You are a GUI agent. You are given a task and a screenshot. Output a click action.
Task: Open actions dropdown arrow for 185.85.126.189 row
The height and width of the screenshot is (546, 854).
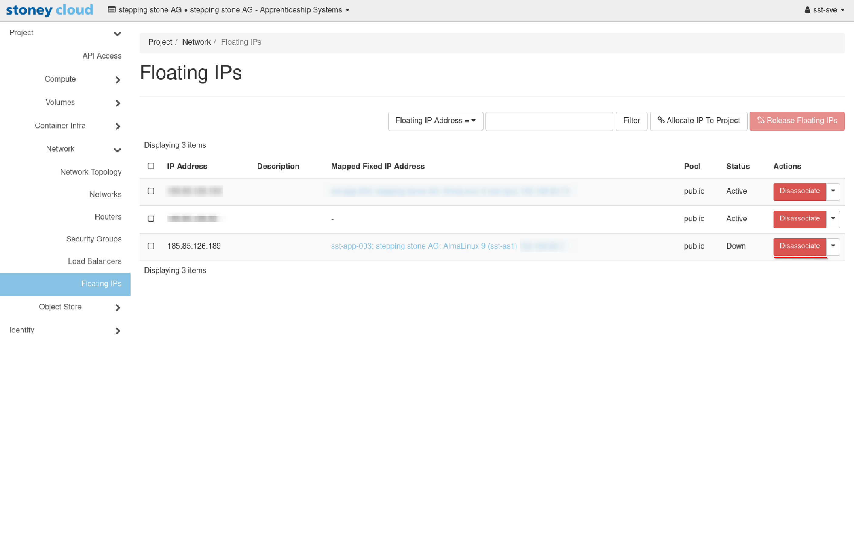833,246
